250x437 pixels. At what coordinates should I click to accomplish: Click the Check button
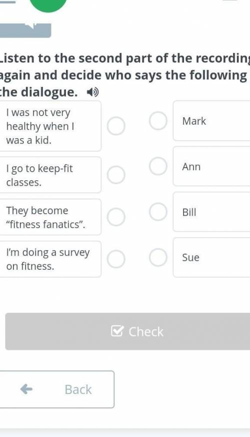tap(127, 331)
